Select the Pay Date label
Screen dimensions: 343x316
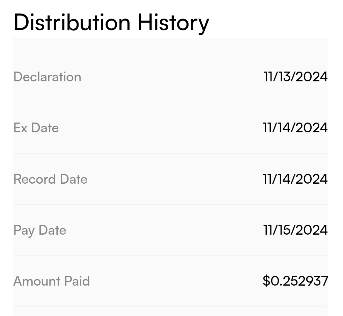pyautogui.click(x=40, y=230)
